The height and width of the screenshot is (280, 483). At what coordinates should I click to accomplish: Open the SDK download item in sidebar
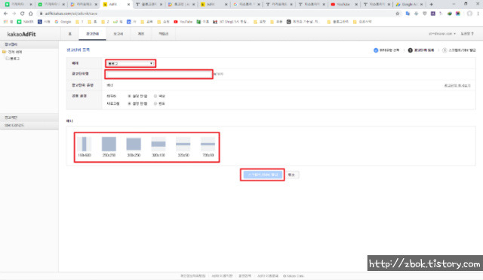(29, 126)
